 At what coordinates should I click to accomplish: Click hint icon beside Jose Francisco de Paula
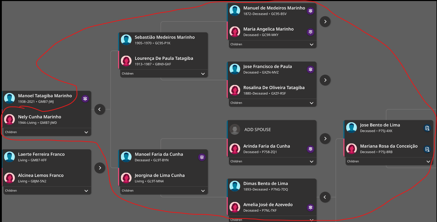[x=310, y=69]
